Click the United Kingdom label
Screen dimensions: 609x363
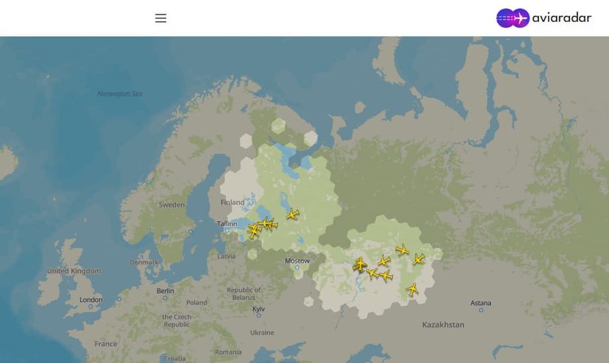[74, 271]
